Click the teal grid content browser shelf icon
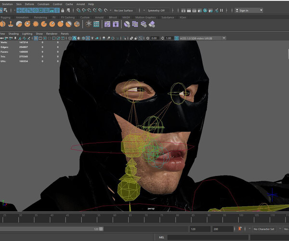This screenshot has width=289, height=241. click(x=96, y=24)
